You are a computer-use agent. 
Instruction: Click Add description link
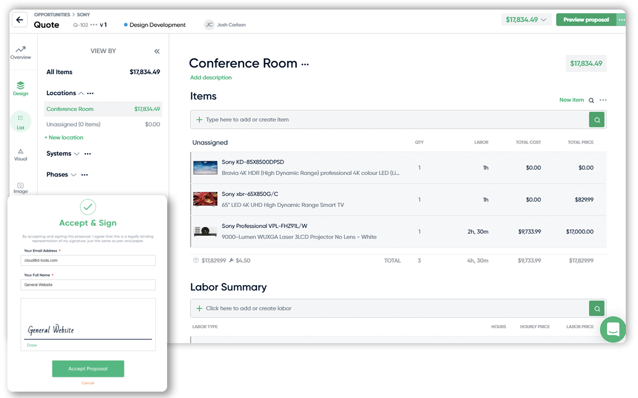(211, 77)
